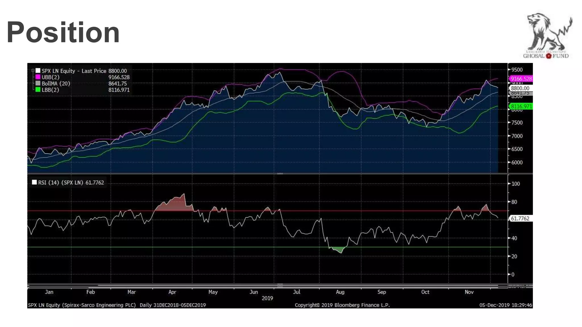Click the bottom horizontal scrollbar grip
Image resolution: width=582 pixels, height=327 pixels.
[280, 285]
